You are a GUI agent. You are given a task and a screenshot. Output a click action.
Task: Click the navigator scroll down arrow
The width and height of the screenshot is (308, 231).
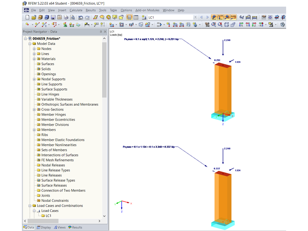click(x=104, y=216)
